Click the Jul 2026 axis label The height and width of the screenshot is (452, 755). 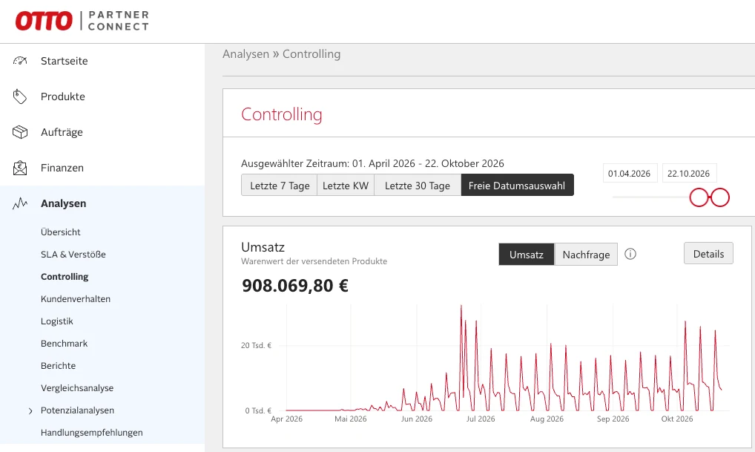[x=481, y=419]
